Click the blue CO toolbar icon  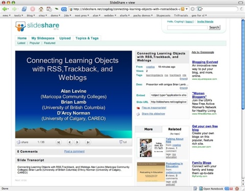64,9
